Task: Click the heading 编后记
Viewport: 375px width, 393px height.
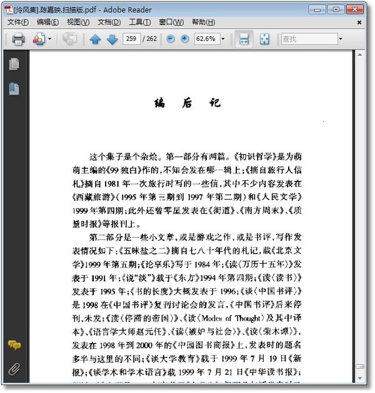Action: [x=187, y=103]
